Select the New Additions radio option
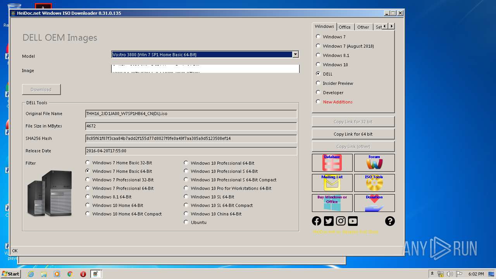 (x=334, y=102)
